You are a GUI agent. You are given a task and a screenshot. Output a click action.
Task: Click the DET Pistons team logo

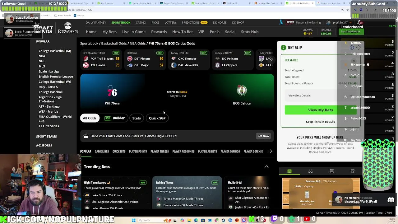click(130, 58)
